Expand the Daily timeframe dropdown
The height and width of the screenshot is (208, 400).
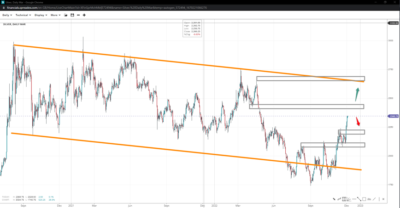[x=7, y=15]
